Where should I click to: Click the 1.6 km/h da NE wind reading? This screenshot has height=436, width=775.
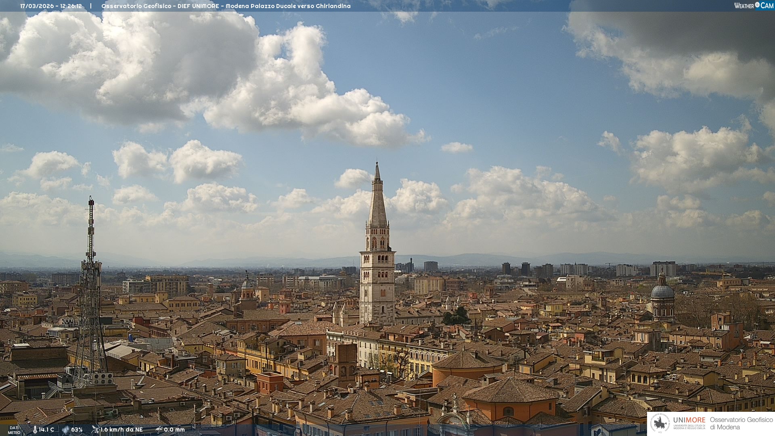coord(121,430)
